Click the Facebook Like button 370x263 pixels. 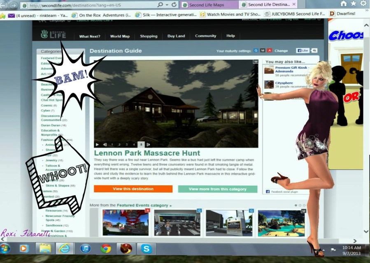click(303, 51)
